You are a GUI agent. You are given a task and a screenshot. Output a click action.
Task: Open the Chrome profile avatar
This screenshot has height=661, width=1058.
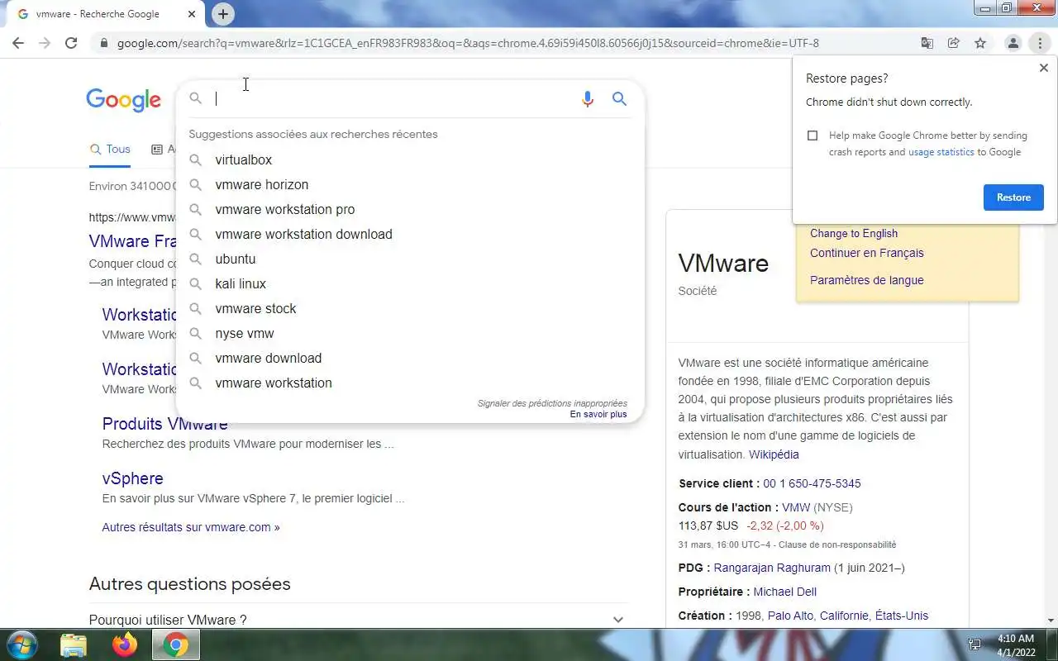pyautogui.click(x=1013, y=43)
